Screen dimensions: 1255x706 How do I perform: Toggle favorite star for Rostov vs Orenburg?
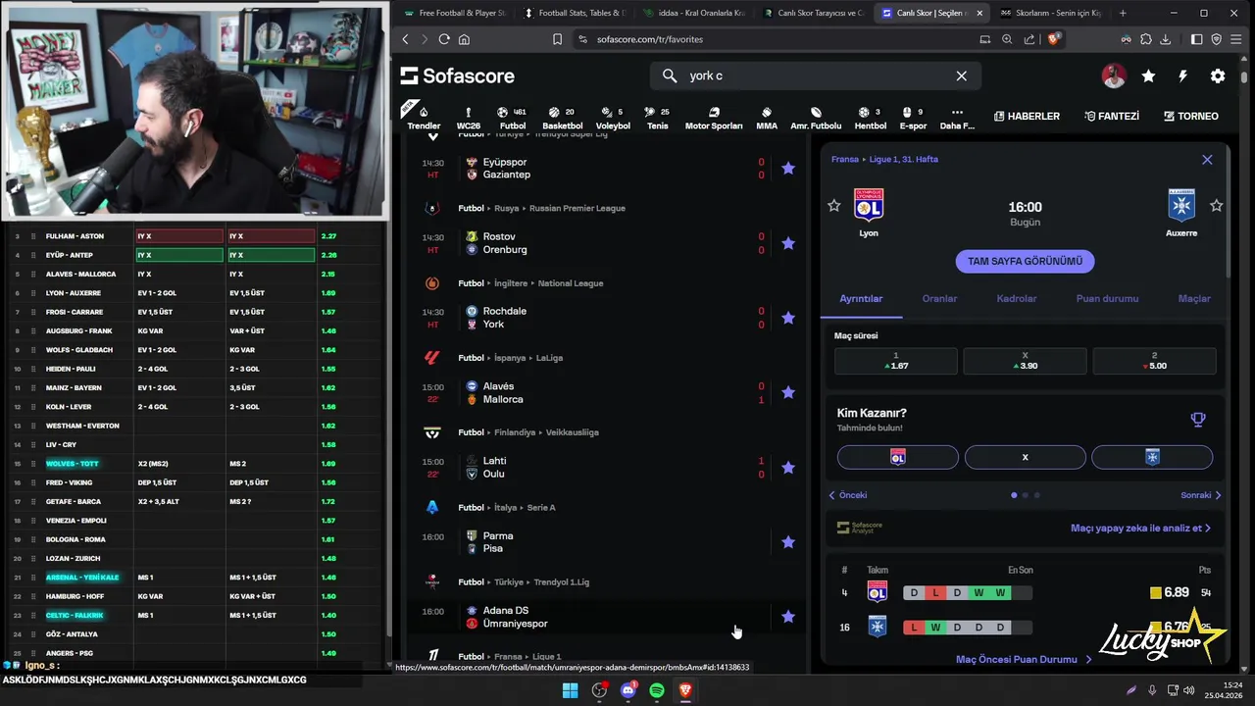[788, 243]
